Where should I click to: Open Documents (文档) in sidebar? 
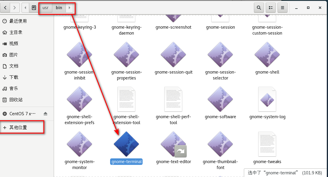[x=27, y=66]
